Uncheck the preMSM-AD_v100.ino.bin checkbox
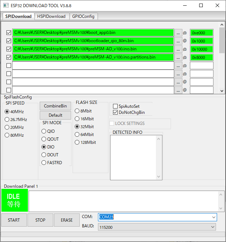226x242 pixels. tap(9, 49)
